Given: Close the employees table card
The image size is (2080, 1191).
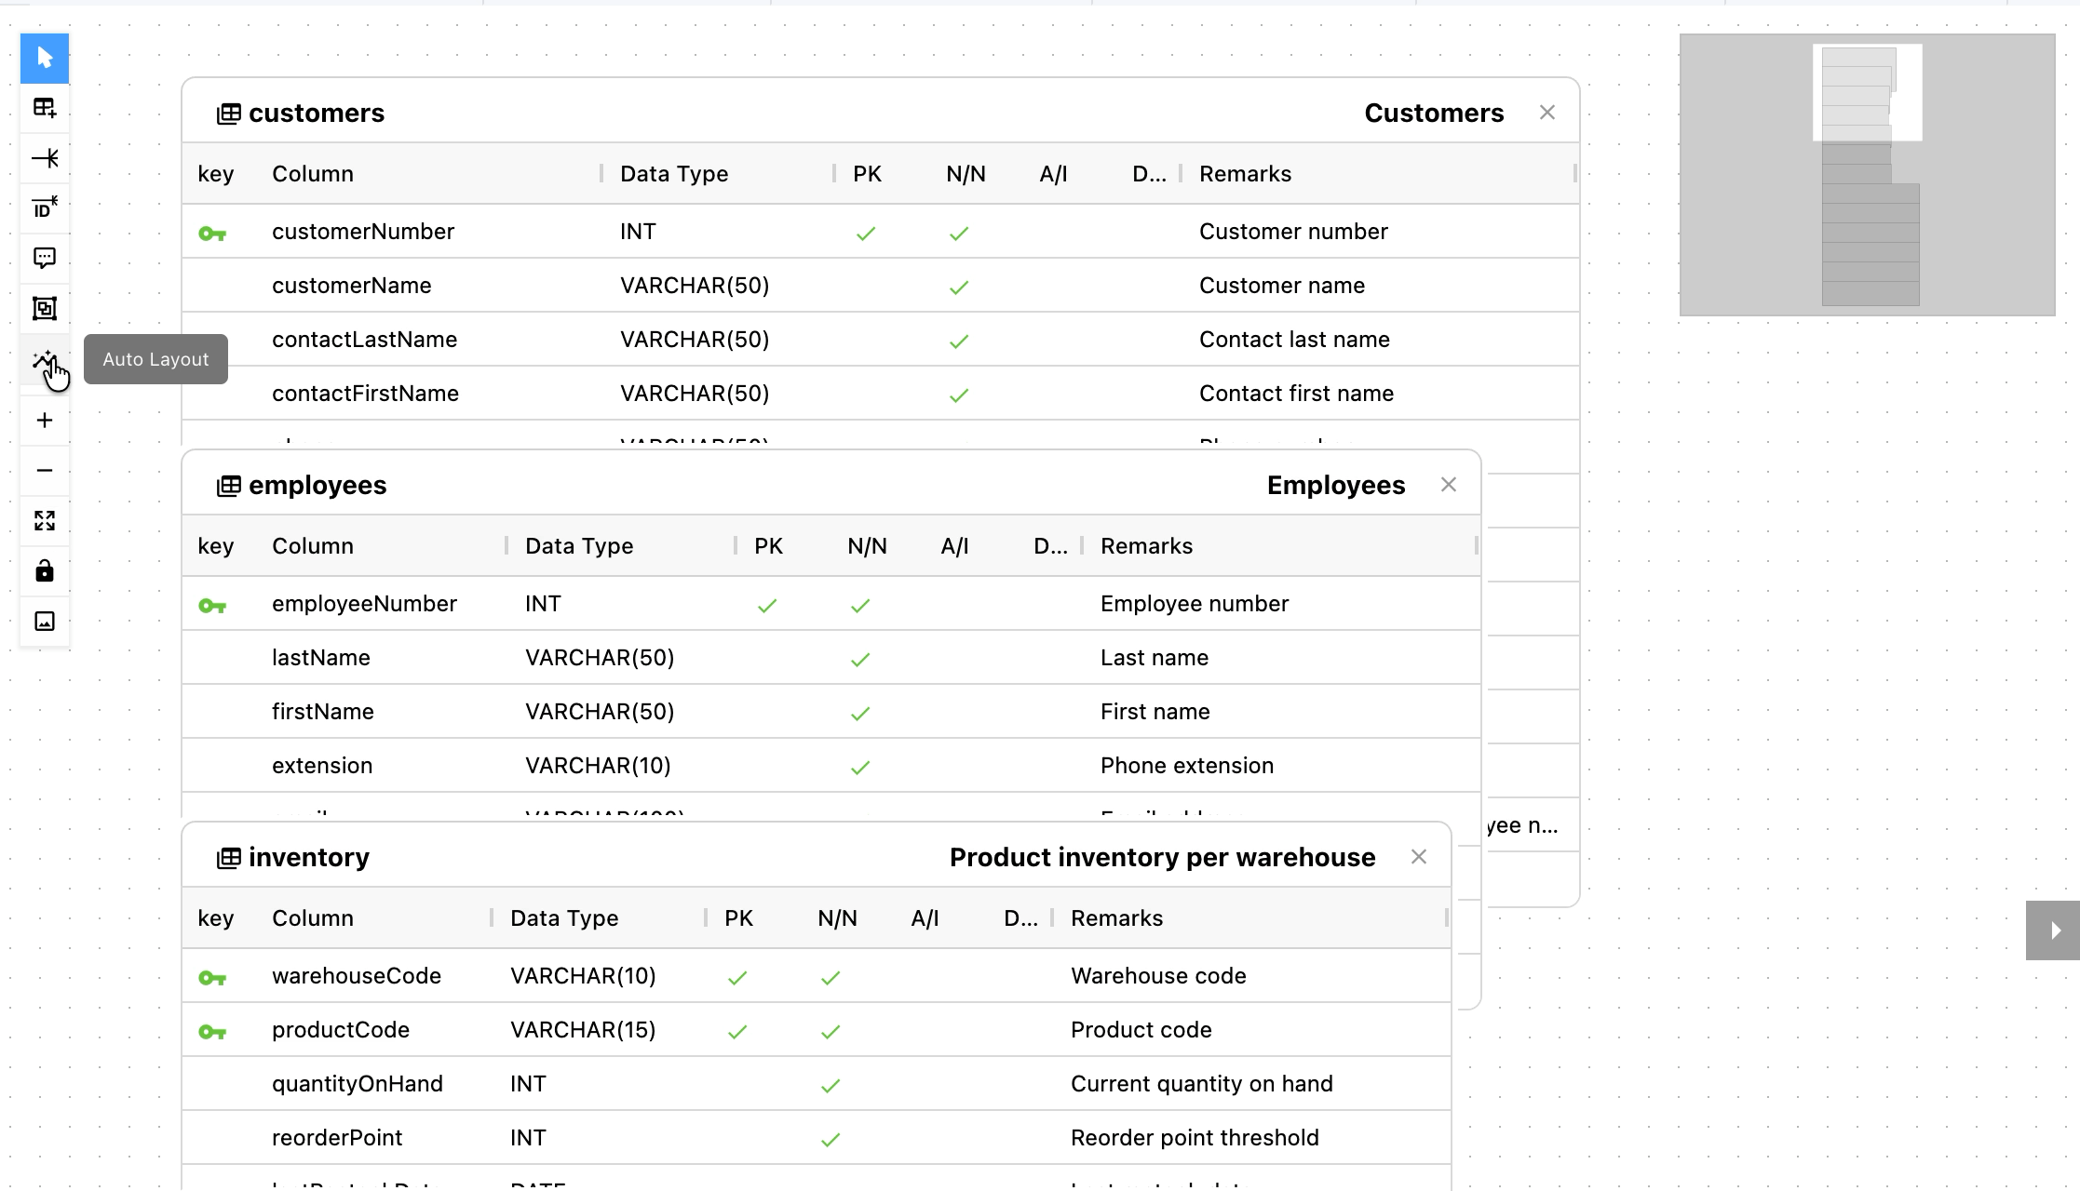Looking at the screenshot, I should click(x=1449, y=485).
